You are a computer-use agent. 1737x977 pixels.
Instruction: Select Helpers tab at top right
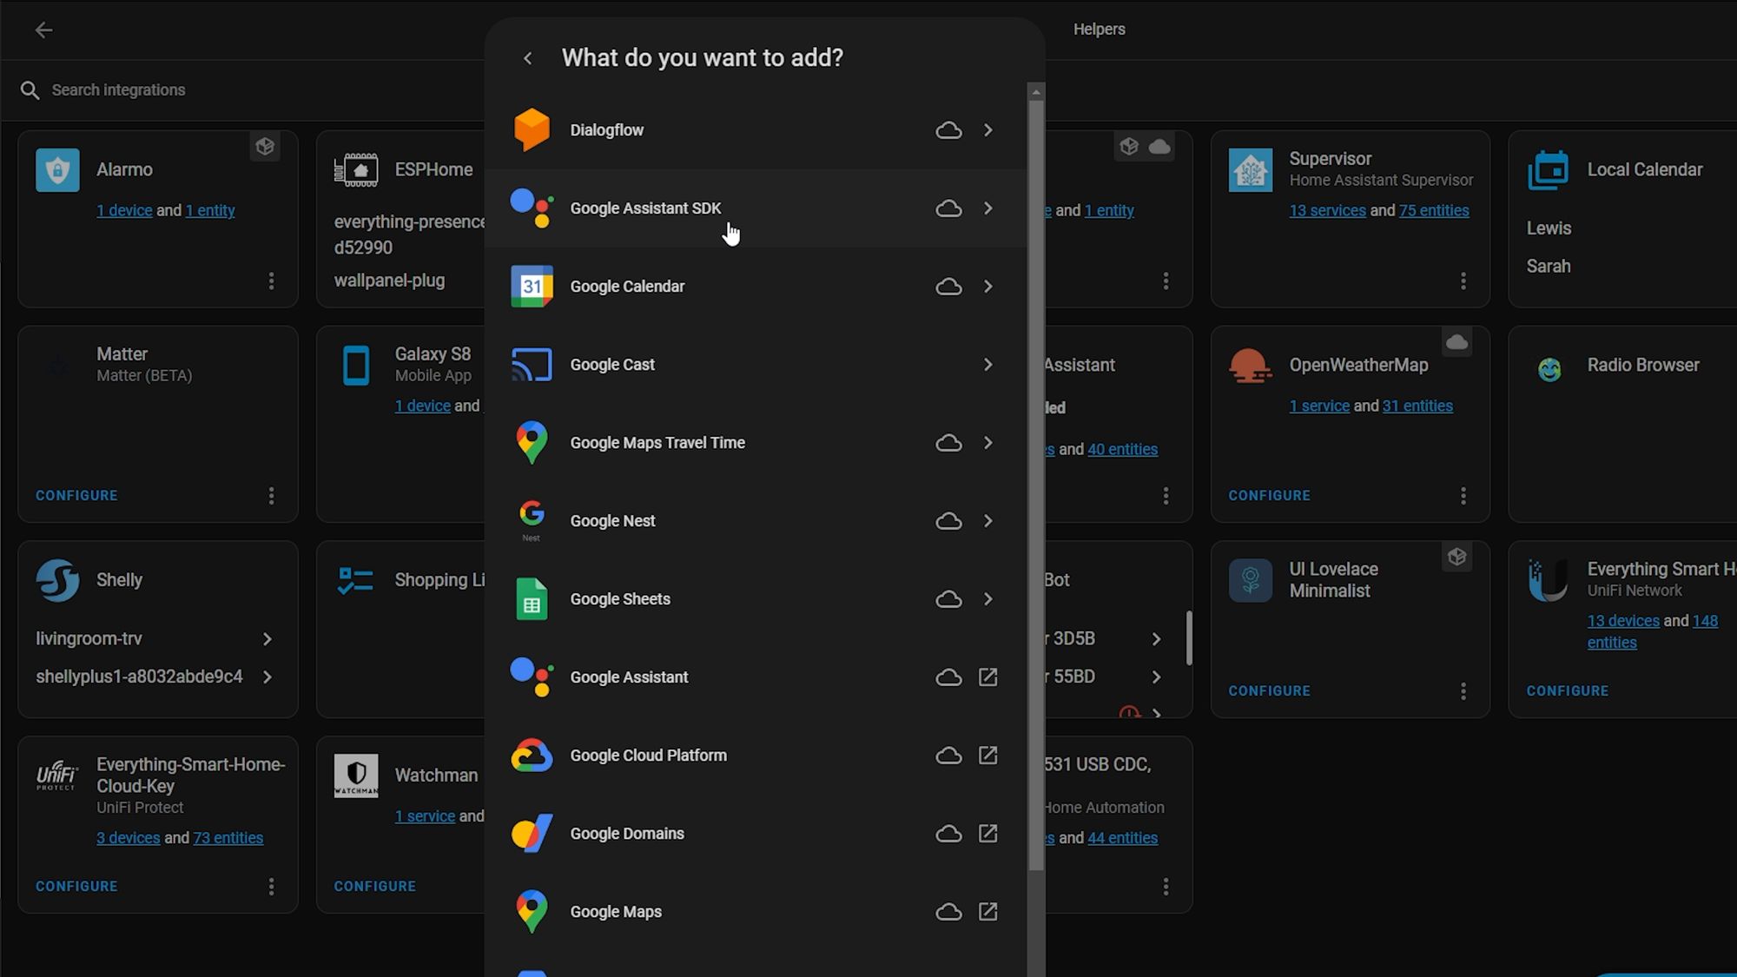(1099, 29)
